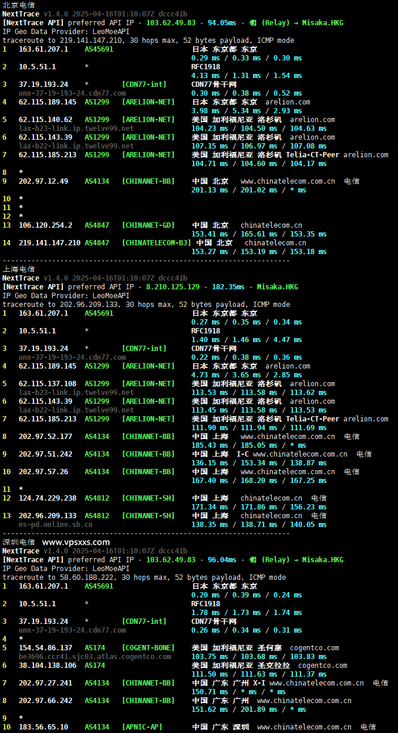Click latency '136.15 ms / 153.34 ms / 138.87 ms'
398x733 pixels.
click(x=259, y=463)
